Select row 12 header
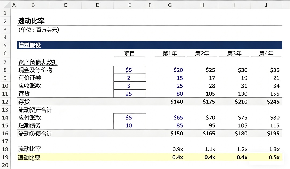Viewport: 290px width, 169px height. pyautogui.click(x=5, y=102)
